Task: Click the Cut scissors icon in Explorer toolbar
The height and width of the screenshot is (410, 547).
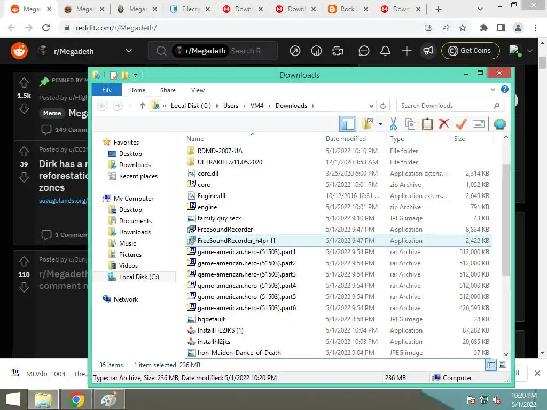Action: (x=393, y=124)
